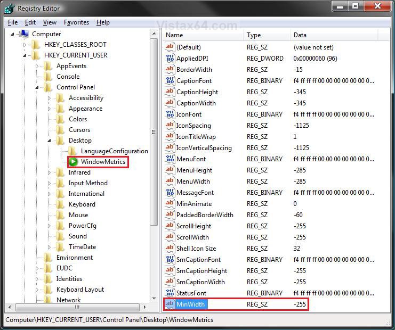Click the BorderWidth string value icon
Image resolution: width=395 pixels, height=330 pixels.
170,70
